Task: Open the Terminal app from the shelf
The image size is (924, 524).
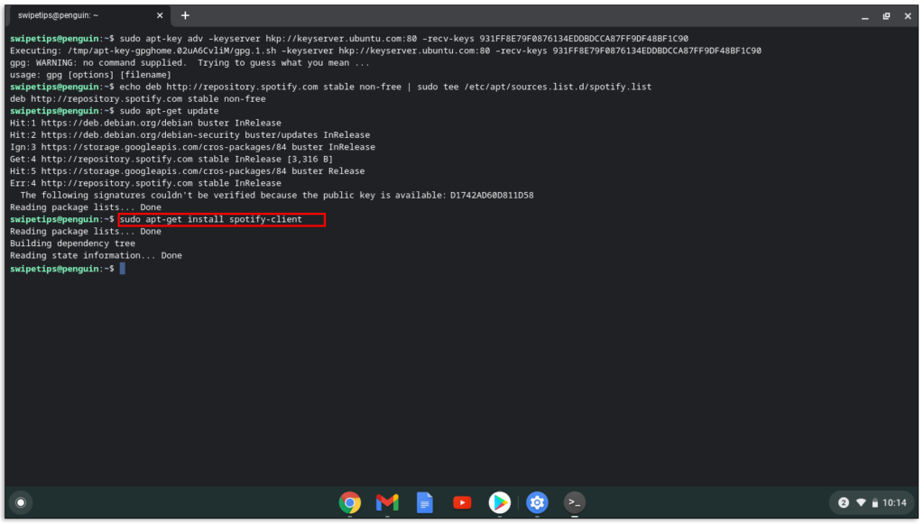Action: point(574,502)
